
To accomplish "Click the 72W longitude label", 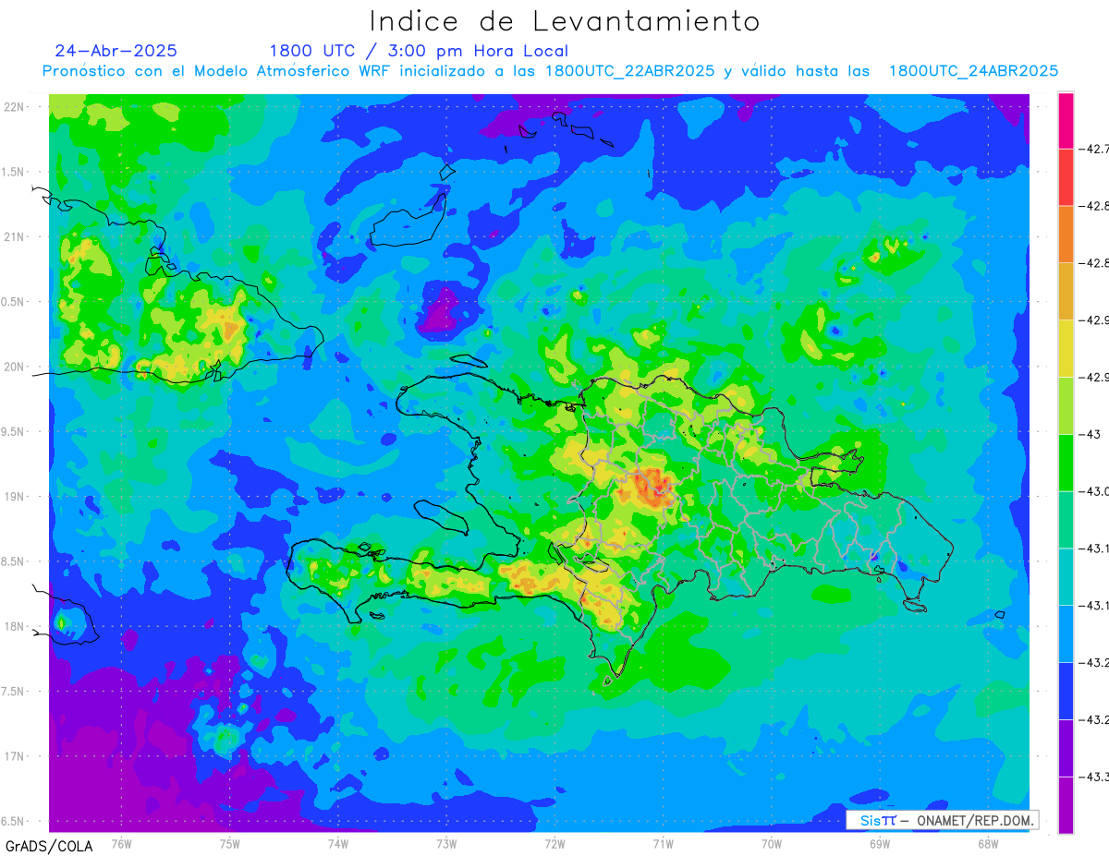I will [554, 843].
